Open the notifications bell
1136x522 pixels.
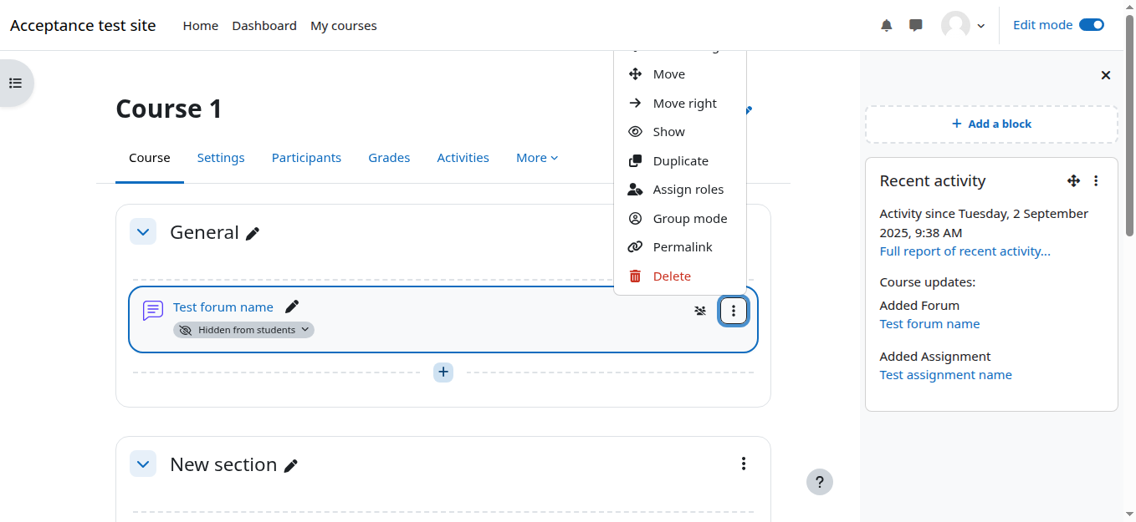tap(887, 25)
